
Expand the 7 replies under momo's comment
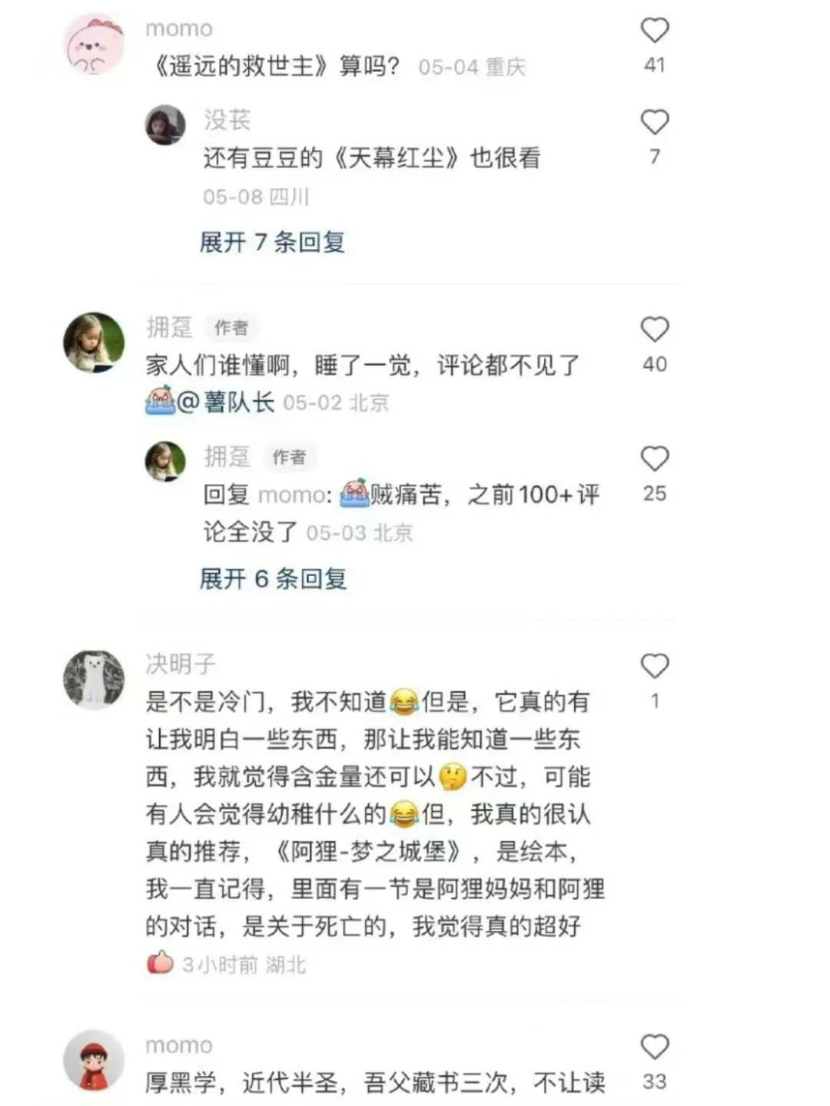pyautogui.click(x=272, y=242)
